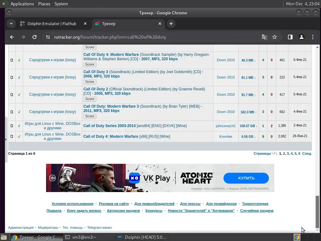Open Chrome profile icon
Viewport: 321px width, 241px height.
pos(301,37)
